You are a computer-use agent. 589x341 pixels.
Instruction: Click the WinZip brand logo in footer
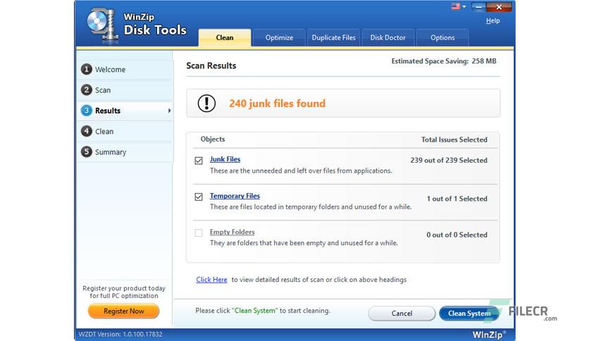[489, 334]
